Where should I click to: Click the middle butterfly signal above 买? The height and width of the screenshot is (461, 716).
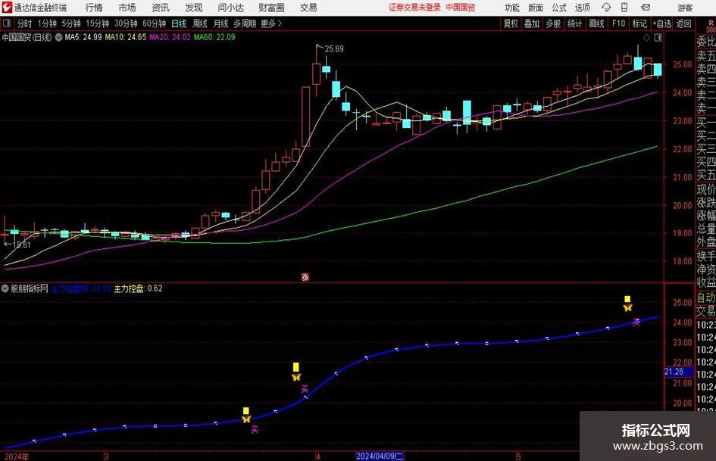(296, 377)
